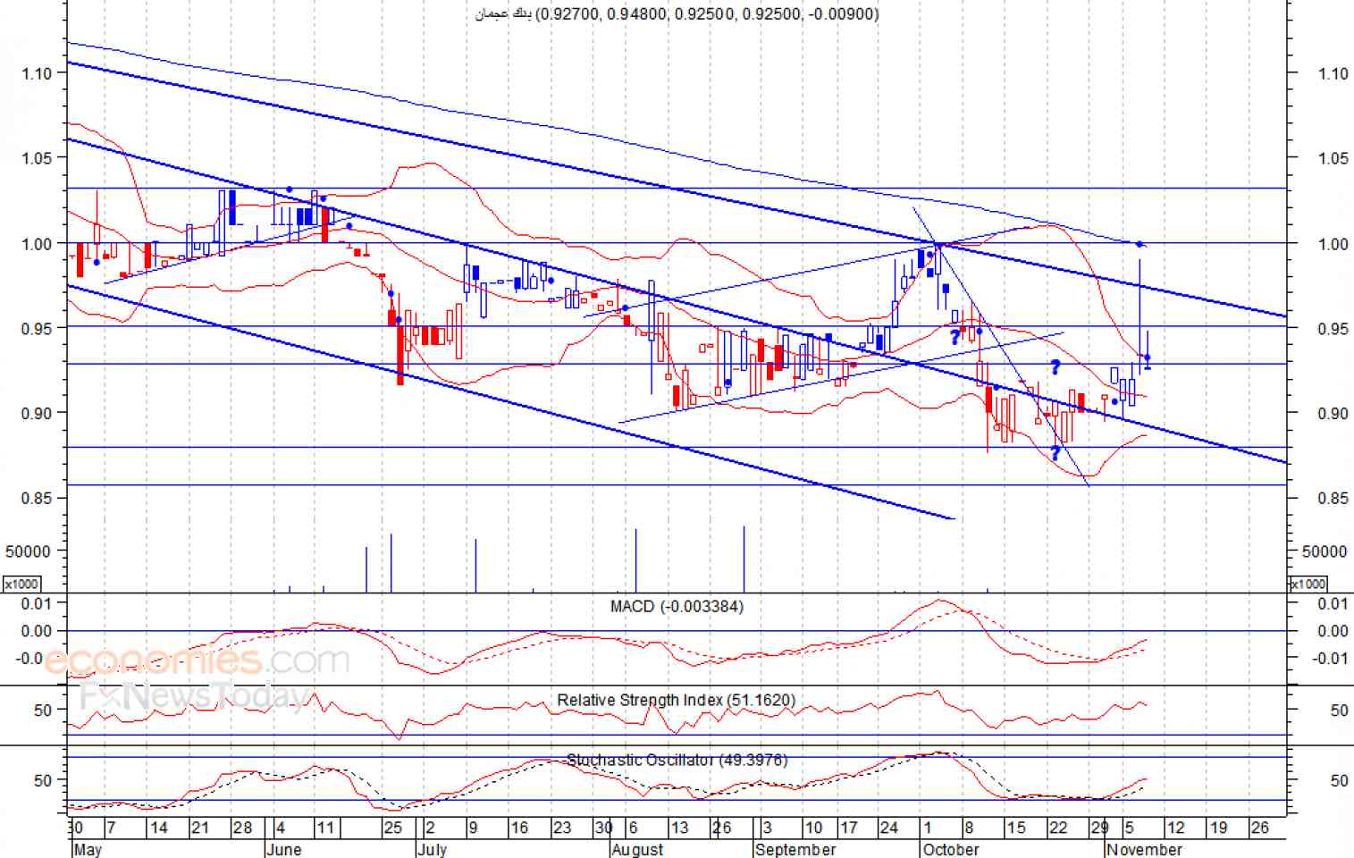Click the Relative Strength Index (51.1620) title
The width and height of the screenshot is (1354, 858).
pos(676,700)
